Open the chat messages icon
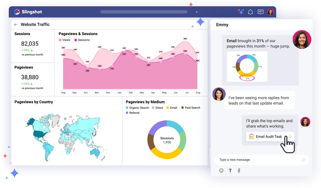 point(260,12)
